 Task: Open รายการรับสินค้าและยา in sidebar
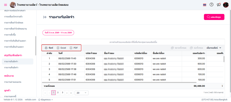pyautogui.click(x=14, y=47)
